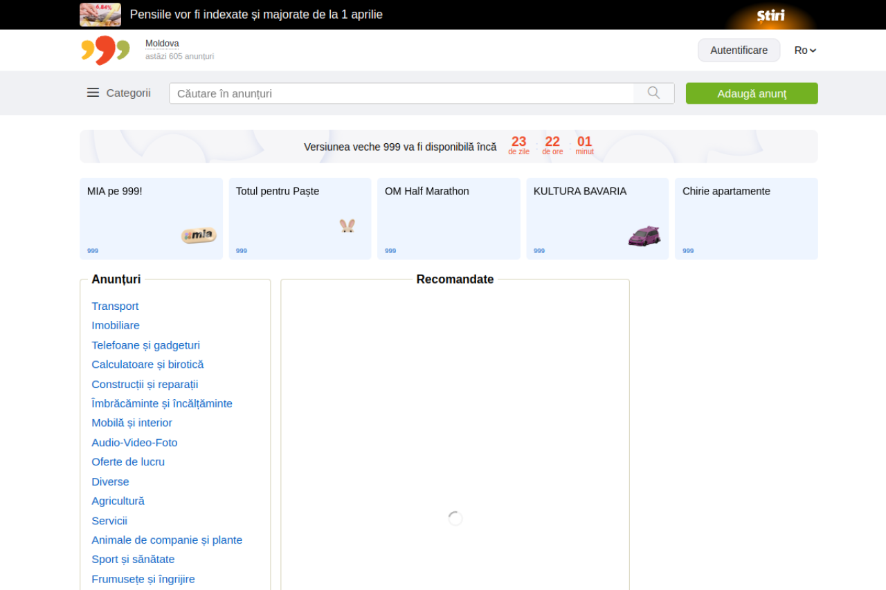Go to Telefoane și gadgeturi category
Viewport: 886px width, 590px height.
click(145, 345)
